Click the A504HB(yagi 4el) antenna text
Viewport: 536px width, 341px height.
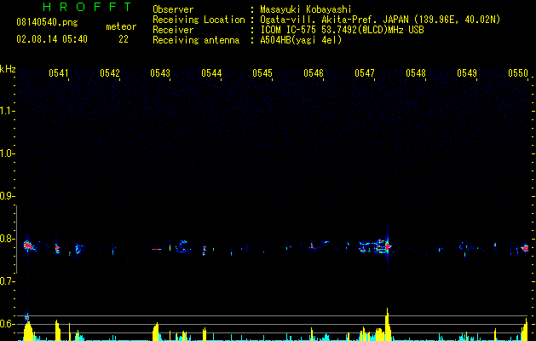point(301,40)
